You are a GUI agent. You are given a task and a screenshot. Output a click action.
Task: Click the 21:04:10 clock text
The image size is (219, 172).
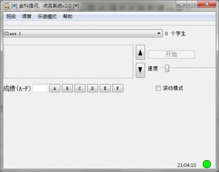coord(187,165)
